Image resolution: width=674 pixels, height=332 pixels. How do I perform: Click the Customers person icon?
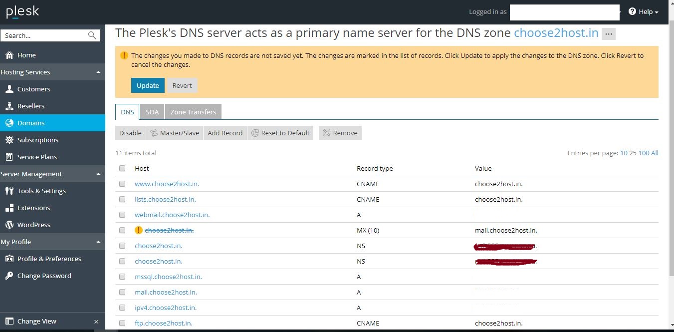click(x=9, y=89)
